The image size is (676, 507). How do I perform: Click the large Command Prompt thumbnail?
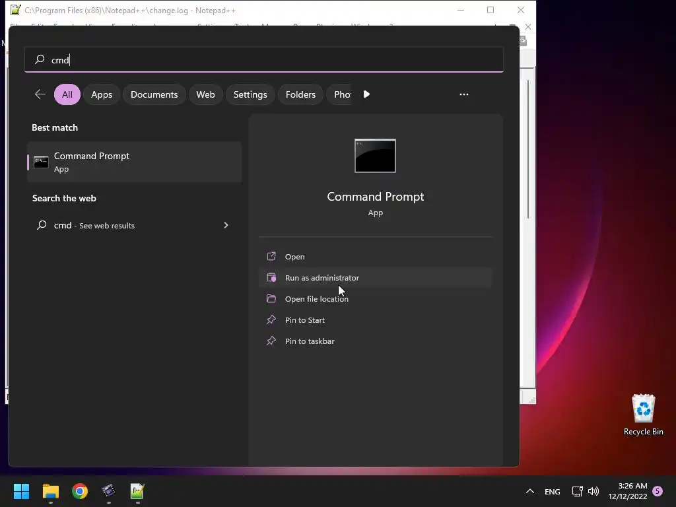(375, 156)
